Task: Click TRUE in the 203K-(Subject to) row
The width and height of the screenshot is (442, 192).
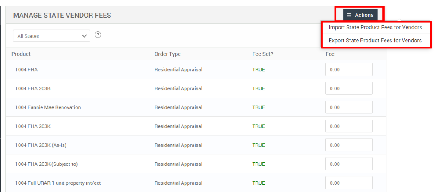Action: (x=259, y=164)
